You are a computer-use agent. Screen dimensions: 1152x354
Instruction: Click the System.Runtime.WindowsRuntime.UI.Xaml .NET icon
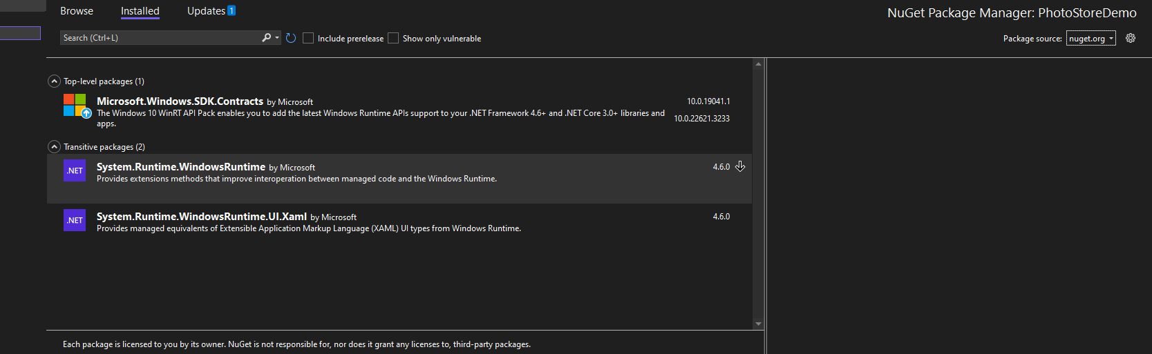75,220
